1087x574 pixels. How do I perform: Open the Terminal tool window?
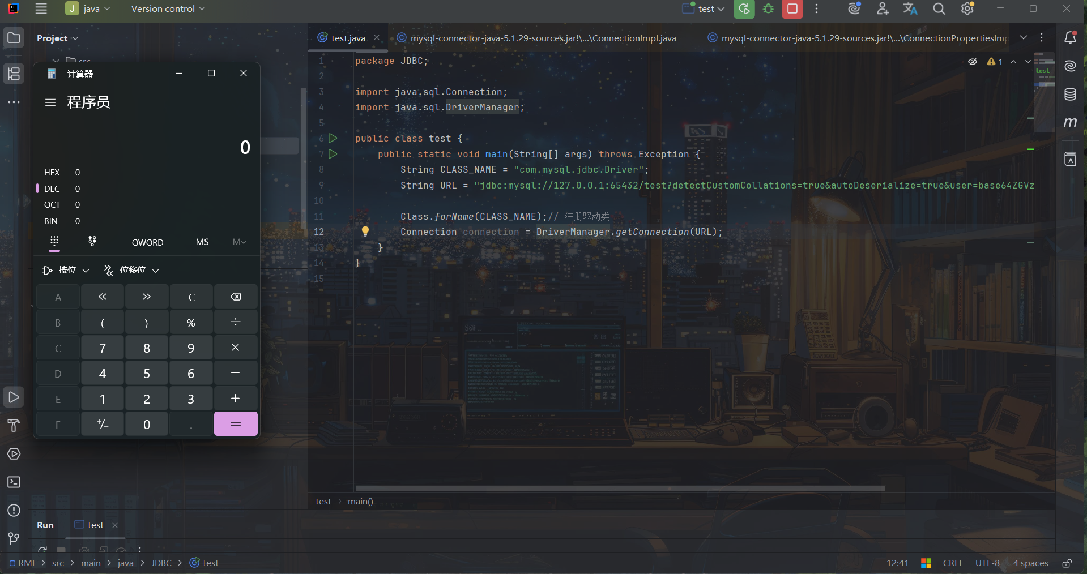point(14,482)
